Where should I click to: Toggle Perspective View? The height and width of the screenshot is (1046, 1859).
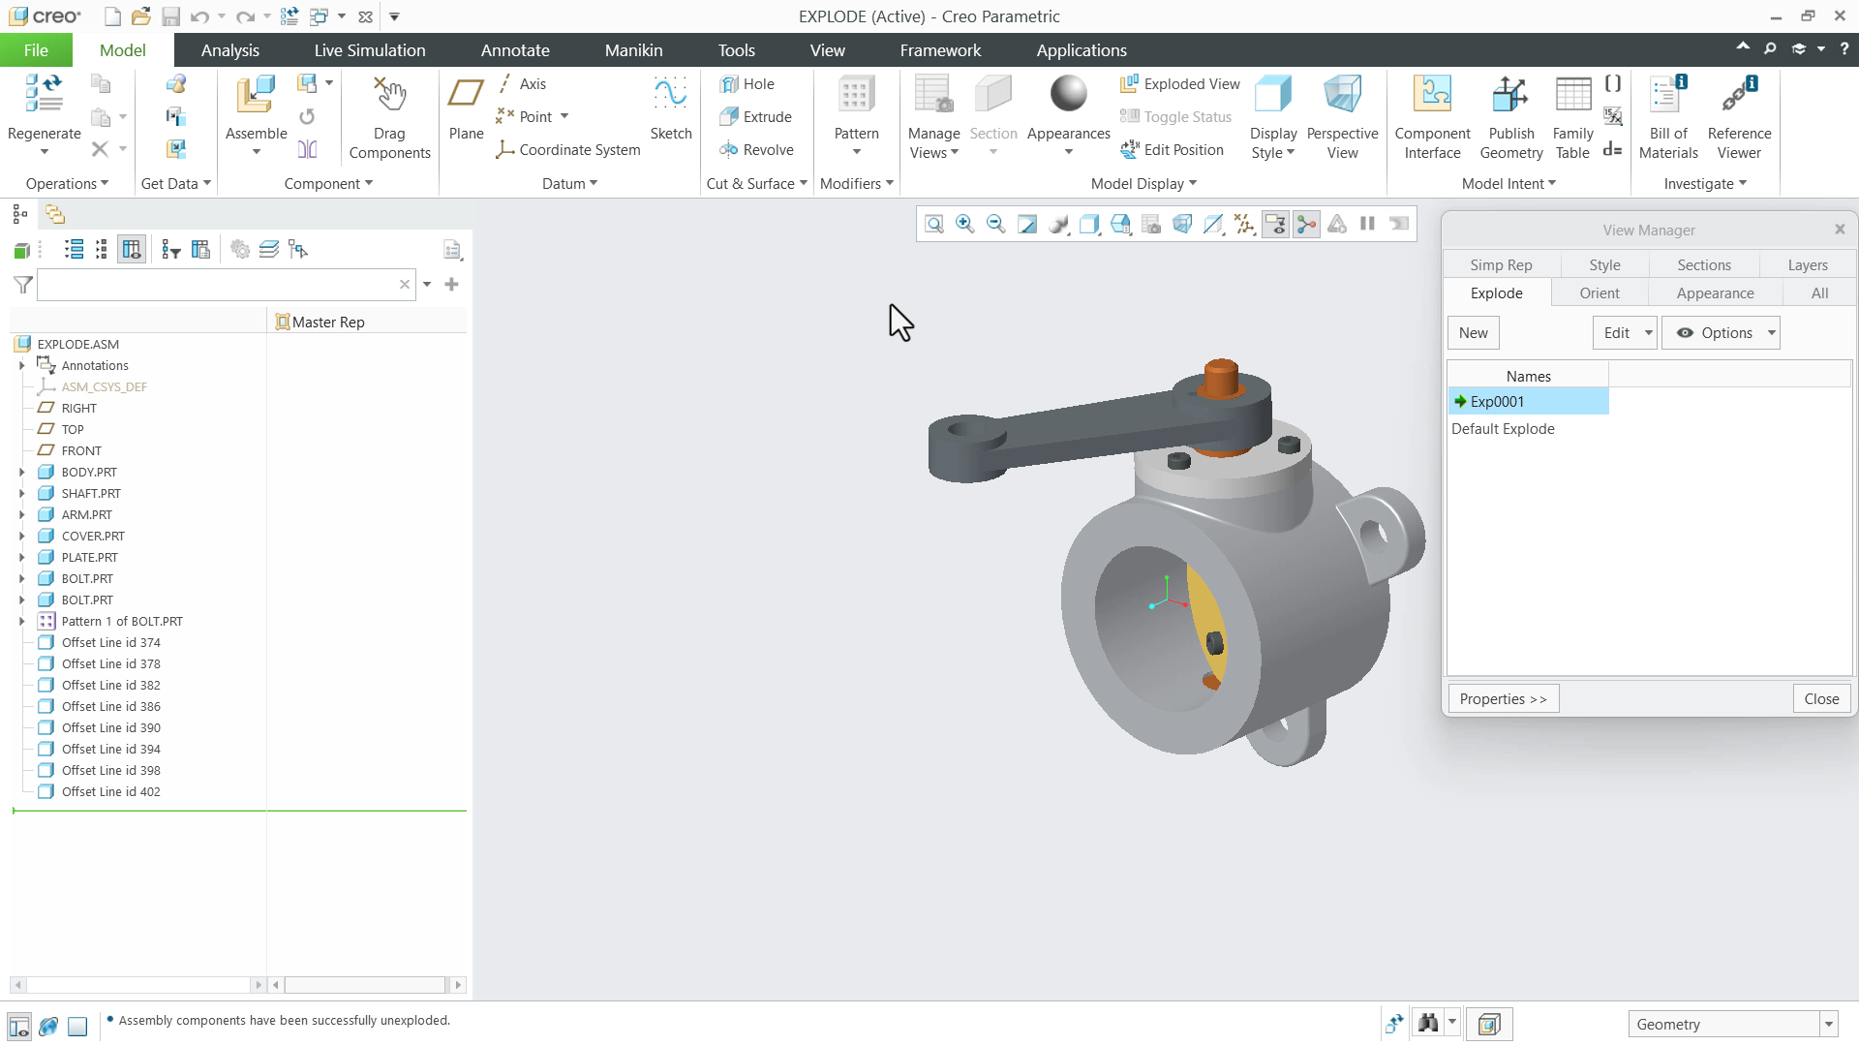pyautogui.click(x=1342, y=116)
